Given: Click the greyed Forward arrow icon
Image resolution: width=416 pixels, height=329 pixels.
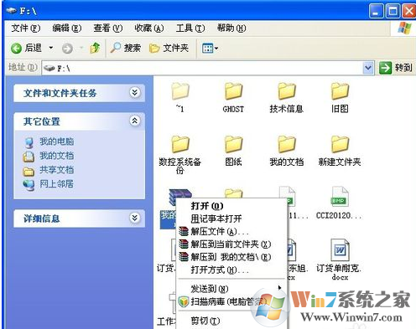Looking at the screenshot, I should [x=67, y=49].
